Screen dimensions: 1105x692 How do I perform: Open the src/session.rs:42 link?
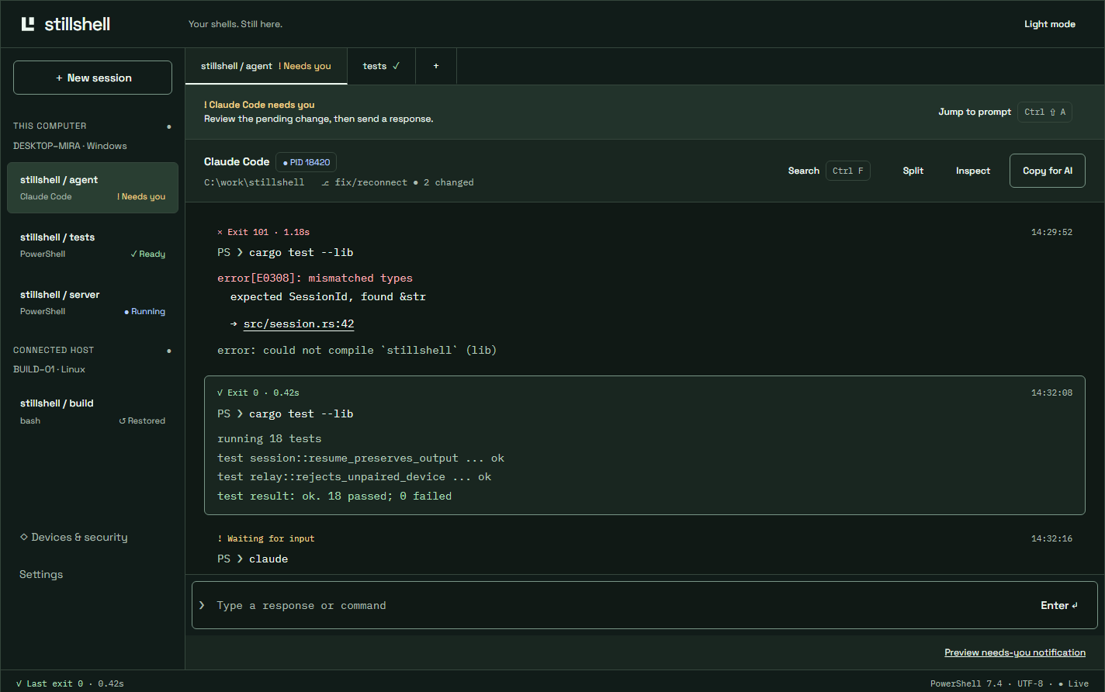pyautogui.click(x=299, y=324)
